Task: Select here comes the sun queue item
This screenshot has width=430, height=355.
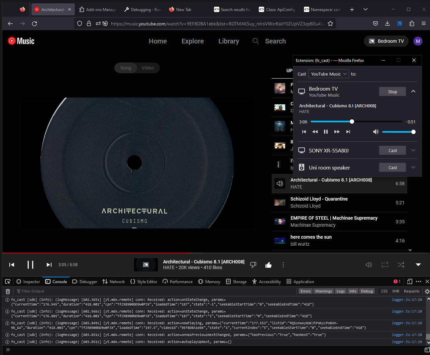Action: pos(339,240)
